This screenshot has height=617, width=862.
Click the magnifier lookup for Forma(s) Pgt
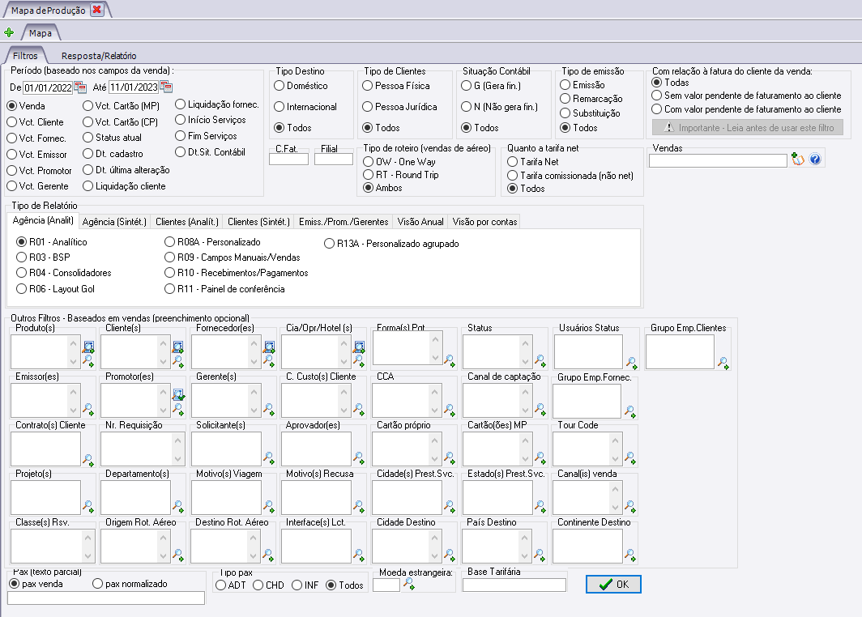[x=450, y=361]
